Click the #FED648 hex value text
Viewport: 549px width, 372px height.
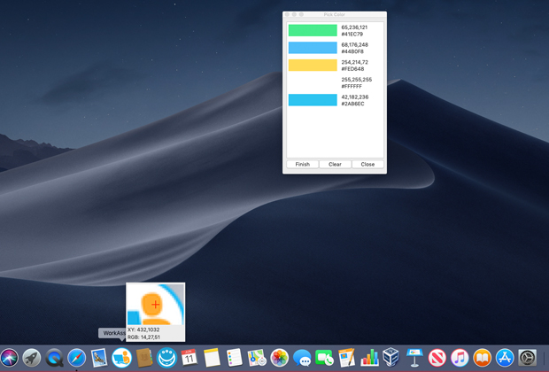[x=352, y=69]
